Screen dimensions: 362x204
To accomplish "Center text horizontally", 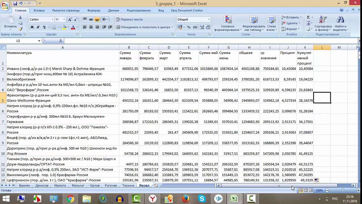I will (91, 27).
